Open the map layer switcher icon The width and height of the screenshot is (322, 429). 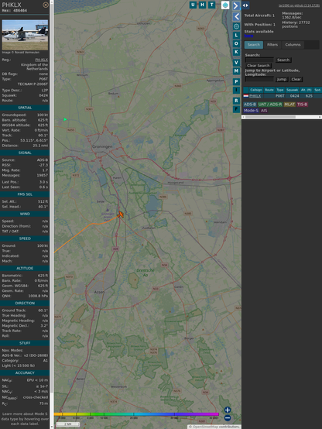coord(225,5)
